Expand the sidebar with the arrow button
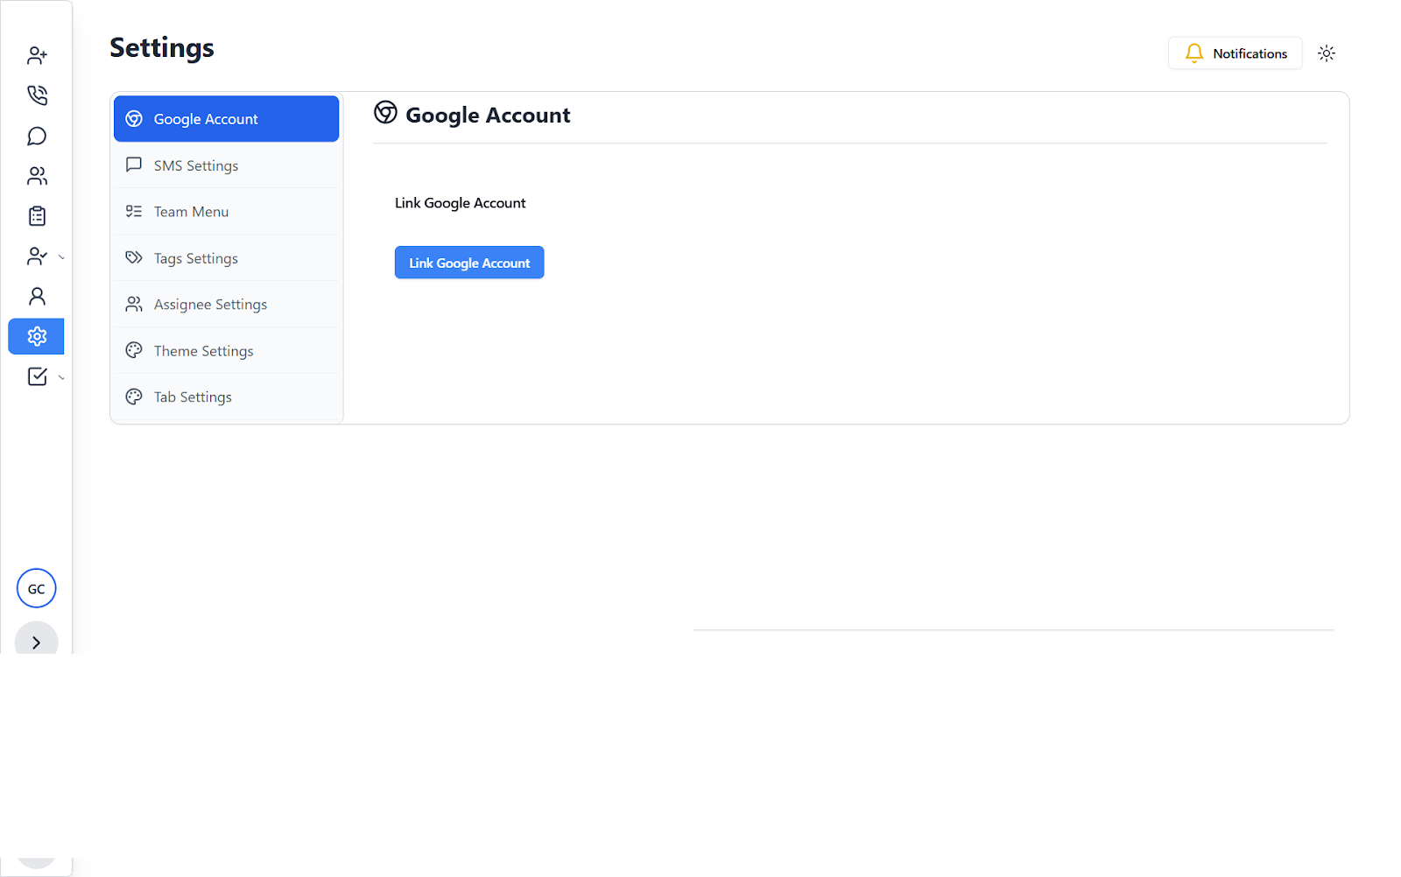The image size is (1401, 877). point(36,642)
